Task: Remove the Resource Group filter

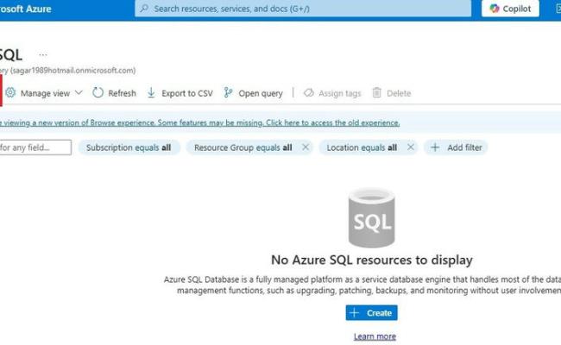Action: tap(306, 147)
